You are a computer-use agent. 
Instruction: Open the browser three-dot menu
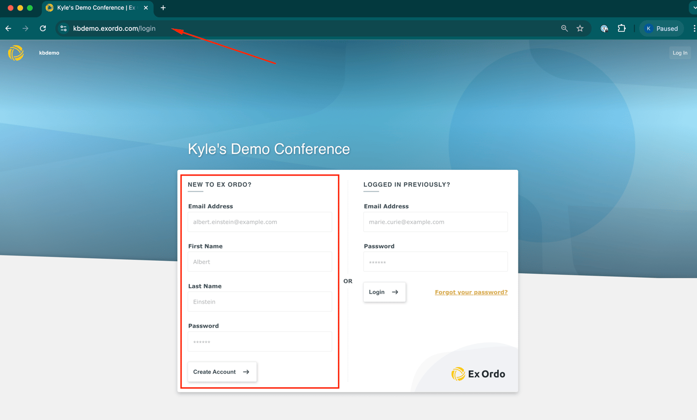click(x=694, y=28)
